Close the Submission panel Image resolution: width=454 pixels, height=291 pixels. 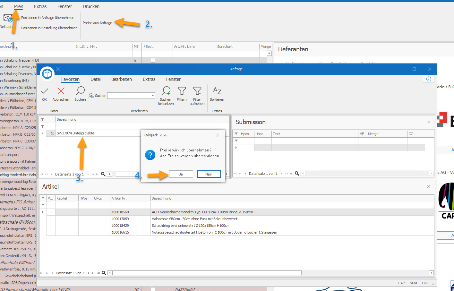(429, 122)
